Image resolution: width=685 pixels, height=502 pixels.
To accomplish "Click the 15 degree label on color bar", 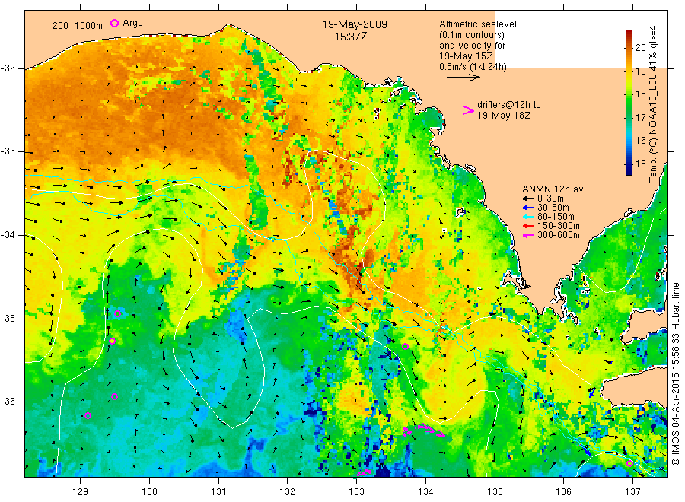I will 641,164.
